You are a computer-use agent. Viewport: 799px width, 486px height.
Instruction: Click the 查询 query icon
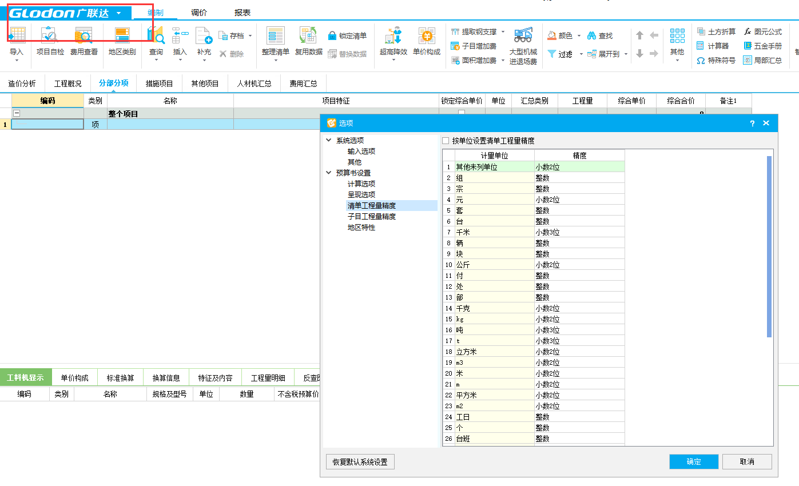pos(156,35)
